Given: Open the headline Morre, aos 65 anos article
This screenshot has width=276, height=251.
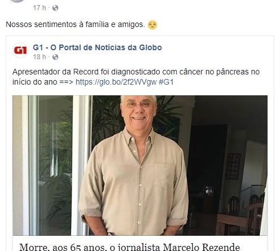Looking at the screenshot, I should 130,247.
